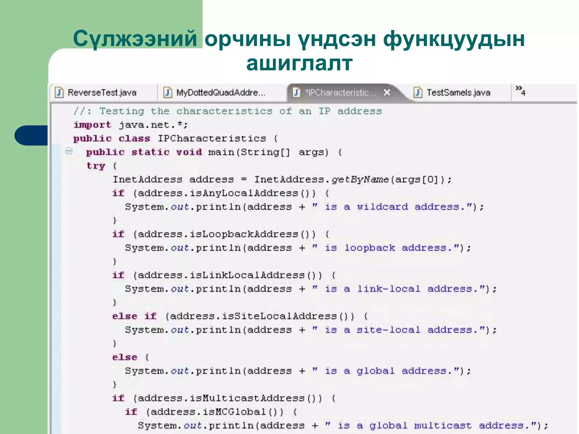Open the TestSamels.java tab

tap(458, 93)
